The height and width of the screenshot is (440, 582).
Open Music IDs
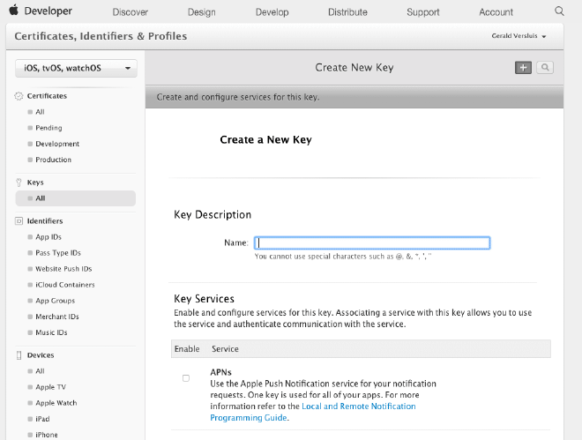click(x=51, y=332)
